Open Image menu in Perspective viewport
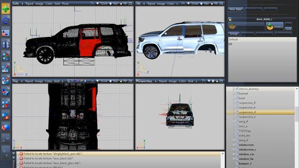Viewport: 299px width, 168px height. tap(172, 81)
